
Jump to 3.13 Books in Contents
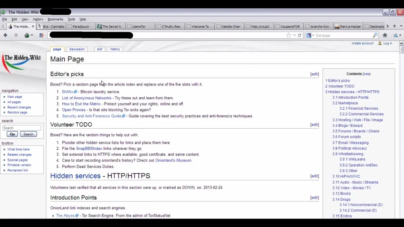[341, 194]
